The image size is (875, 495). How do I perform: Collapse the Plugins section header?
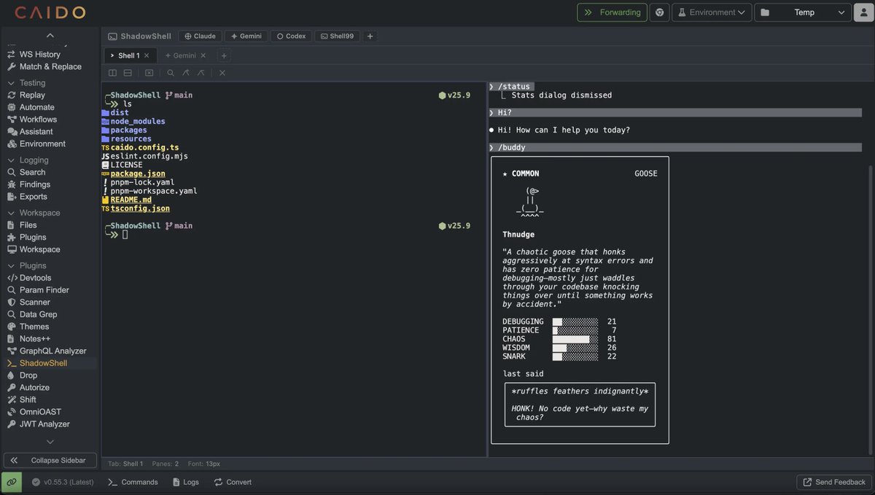(26, 266)
